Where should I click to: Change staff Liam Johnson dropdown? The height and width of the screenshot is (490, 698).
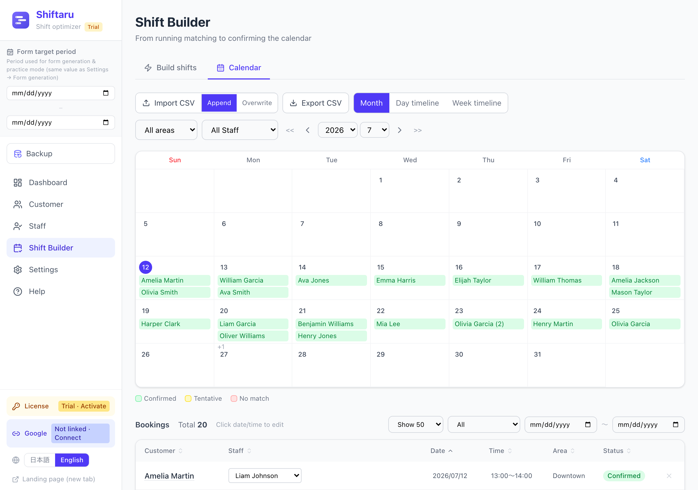265,475
